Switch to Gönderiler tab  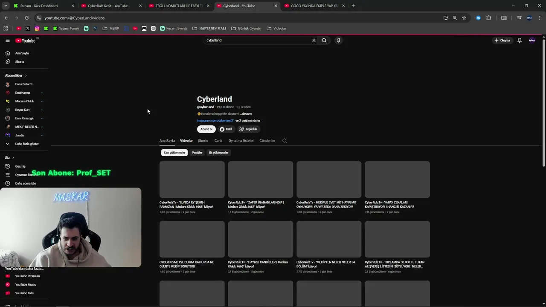(267, 141)
